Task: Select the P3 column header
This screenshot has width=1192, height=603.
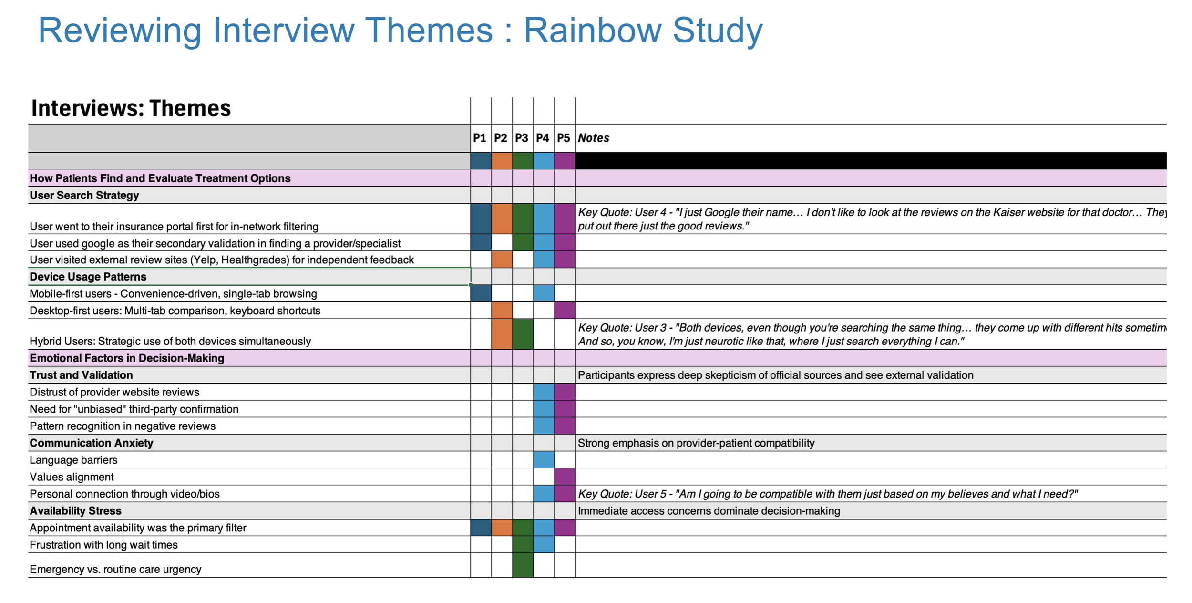Action: coord(522,138)
